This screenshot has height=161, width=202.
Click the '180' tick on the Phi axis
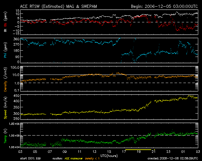tap(16, 51)
